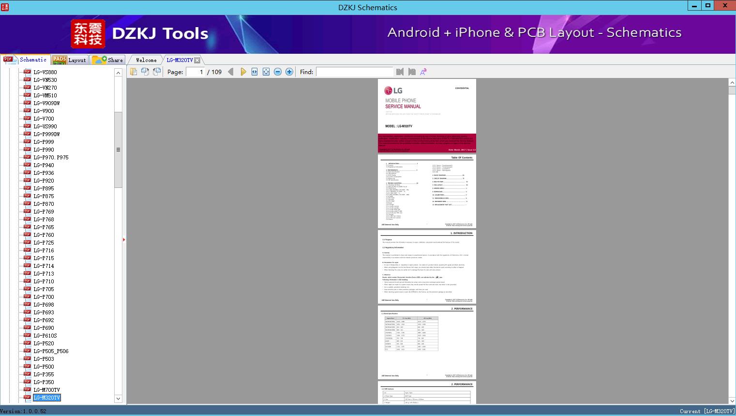Open the Share tab
Screen dimensions: 736x416
coord(108,60)
